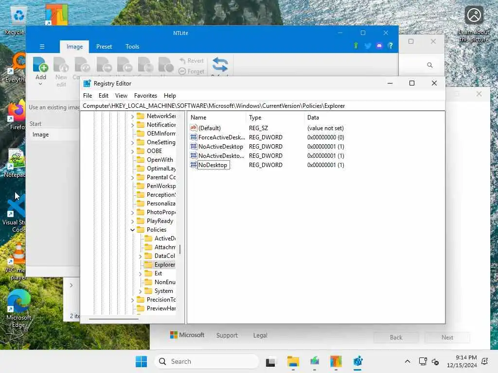Click the taskbar Search box

(206, 361)
